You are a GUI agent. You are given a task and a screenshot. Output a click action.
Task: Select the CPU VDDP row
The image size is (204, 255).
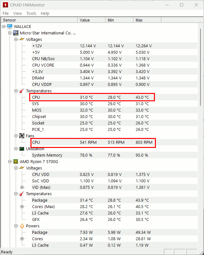coord(115,84)
